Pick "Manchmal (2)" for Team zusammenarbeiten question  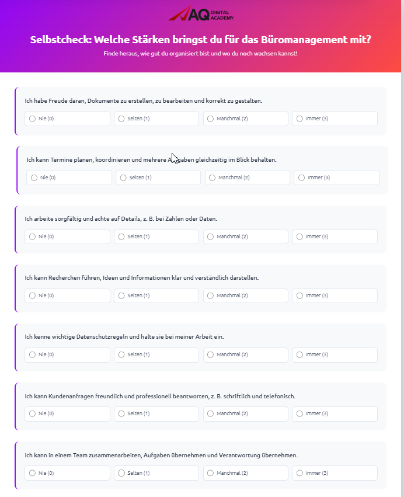[x=210, y=472]
